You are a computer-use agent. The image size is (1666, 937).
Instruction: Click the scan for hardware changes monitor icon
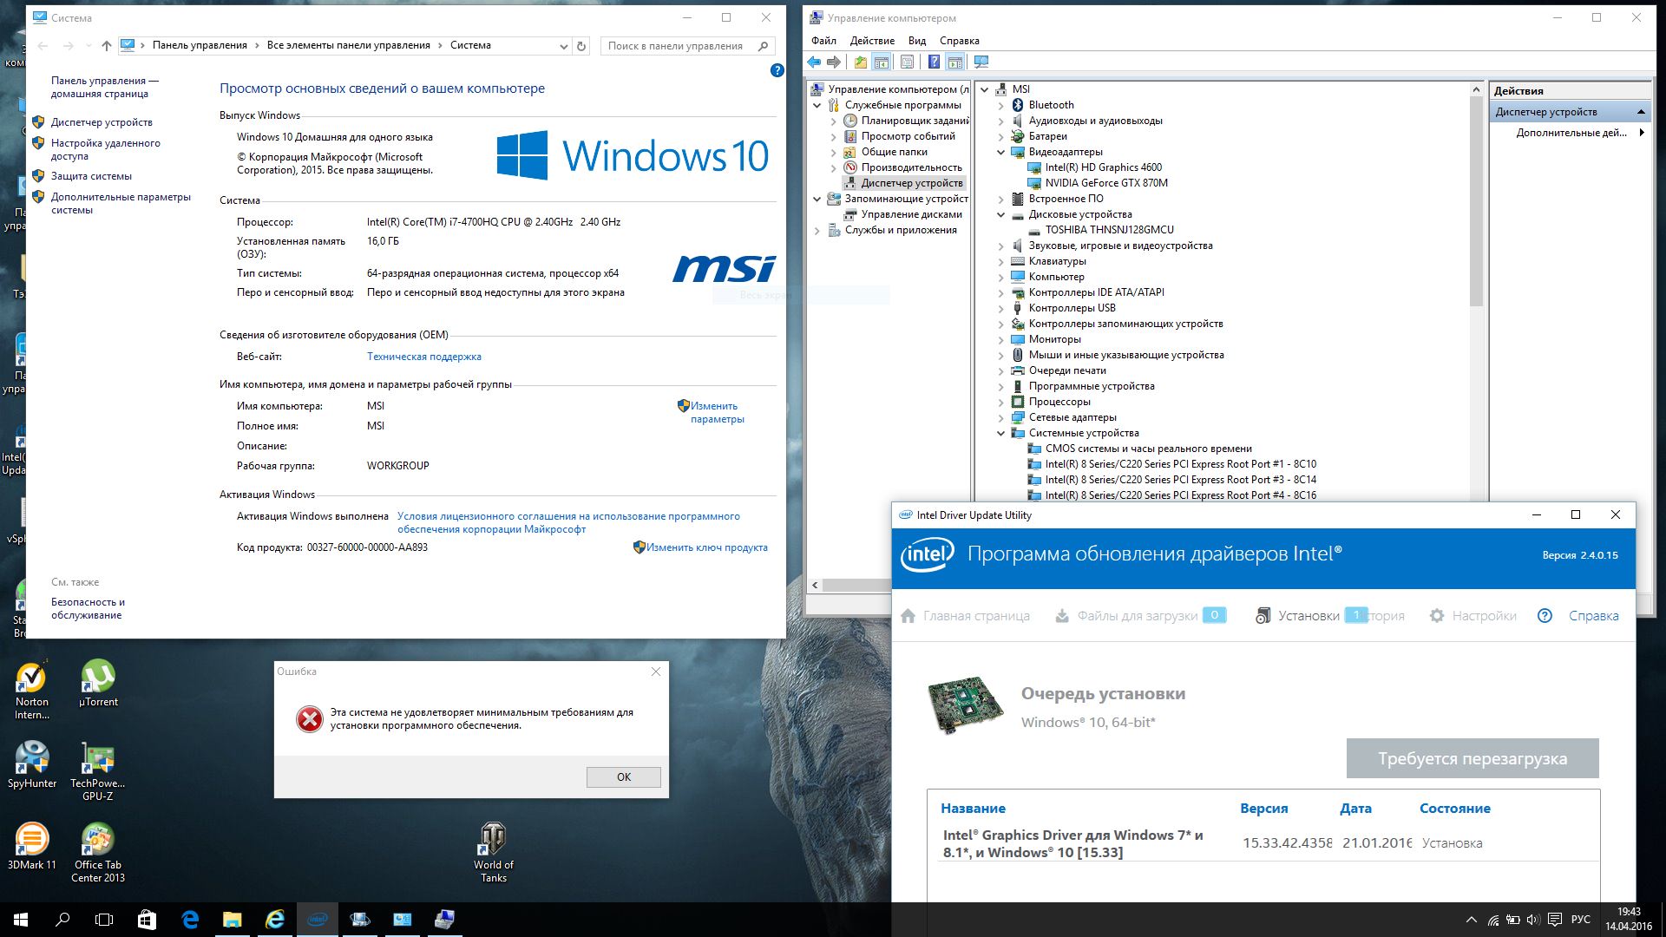point(981,62)
